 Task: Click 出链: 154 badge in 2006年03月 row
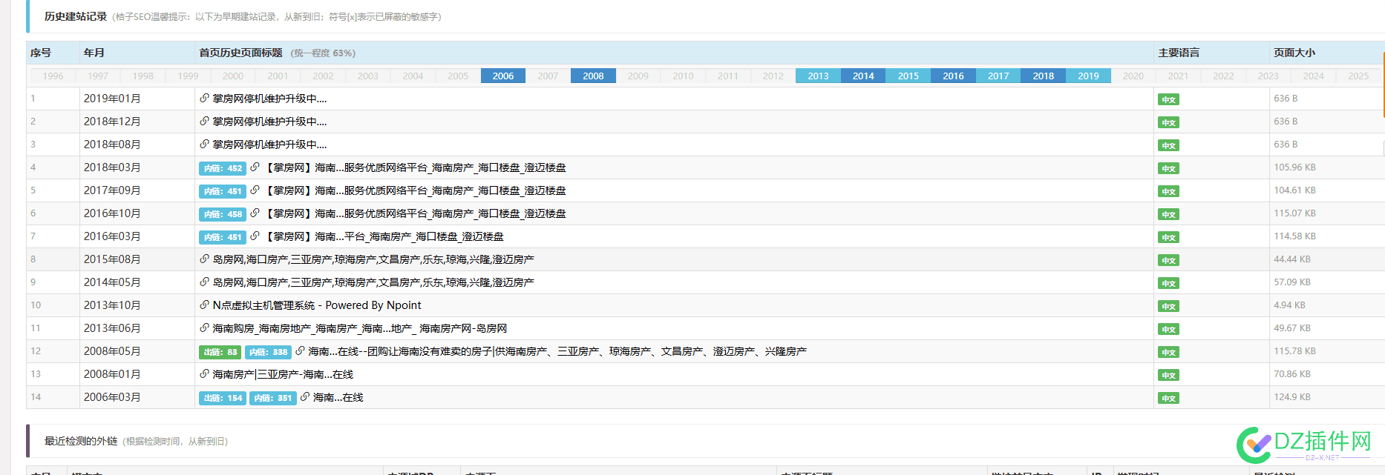[223, 398]
